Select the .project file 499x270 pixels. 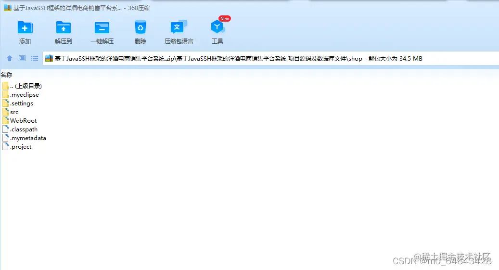pyautogui.click(x=17, y=146)
